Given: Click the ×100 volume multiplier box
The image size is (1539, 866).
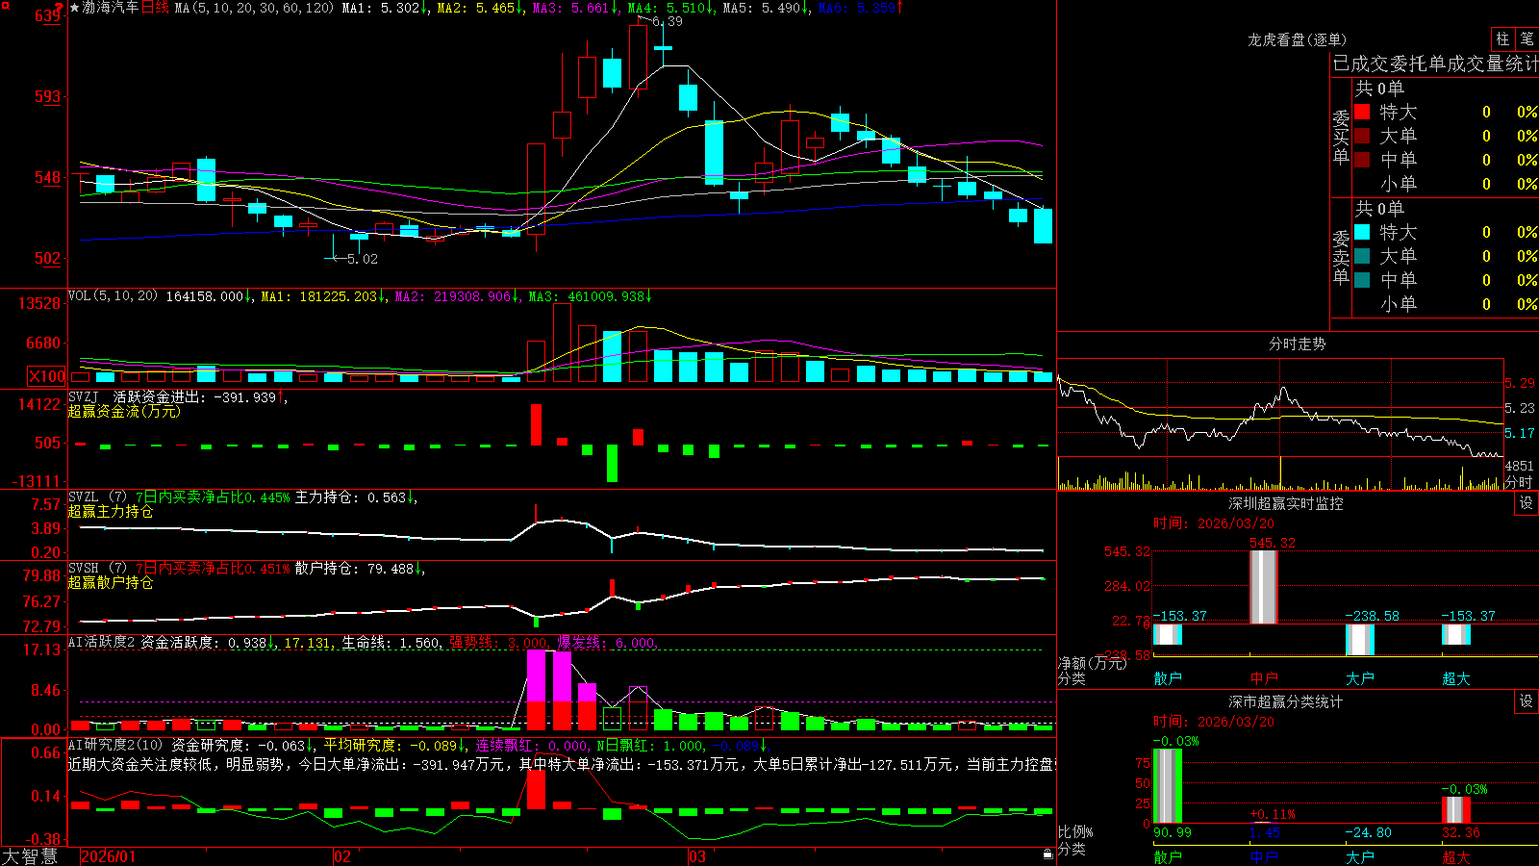Looking at the screenshot, I should 47,377.
